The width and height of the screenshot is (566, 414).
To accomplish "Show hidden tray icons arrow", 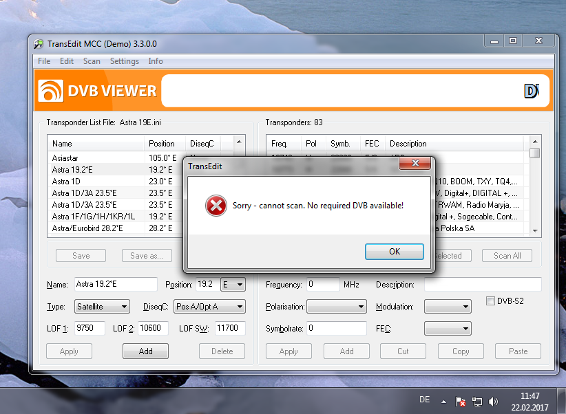I will pos(443,402).
